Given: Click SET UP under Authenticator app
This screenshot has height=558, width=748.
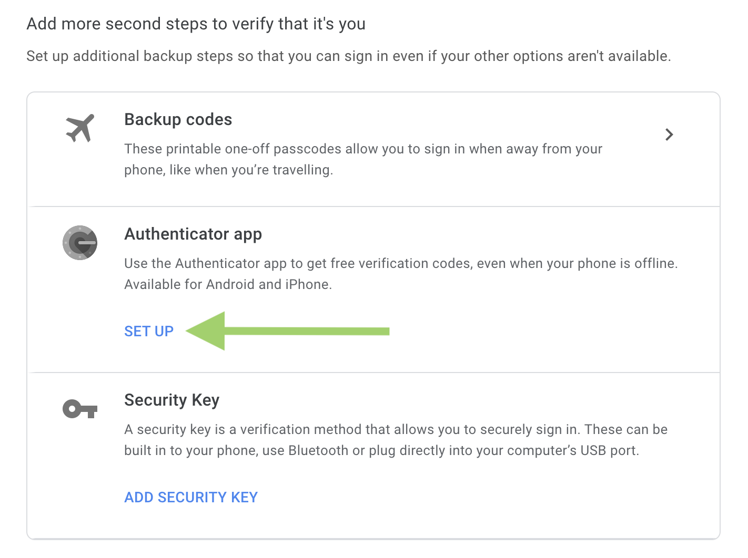Looking at the screenshot, I should (x=149, y=331).
